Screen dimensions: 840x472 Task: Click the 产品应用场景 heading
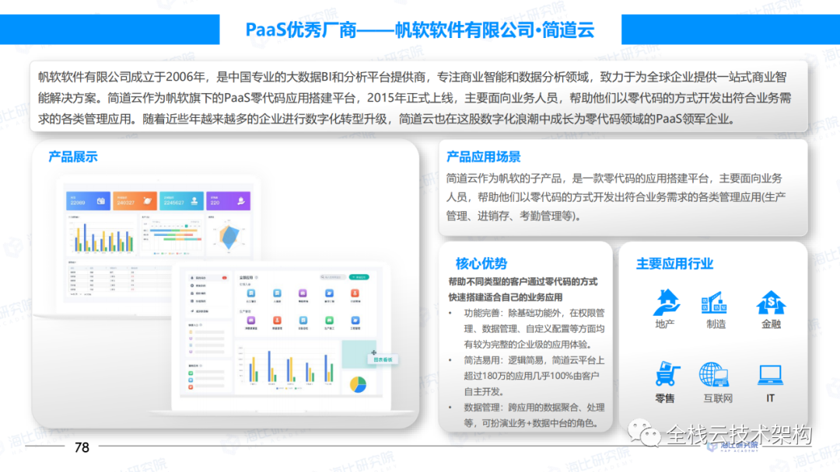pyautogui.click(x=484, y=157)
